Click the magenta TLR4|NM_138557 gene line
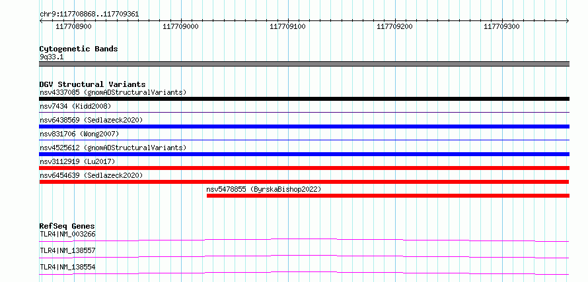This screenshot has height=282, width=588. click(x=304, y=256)
